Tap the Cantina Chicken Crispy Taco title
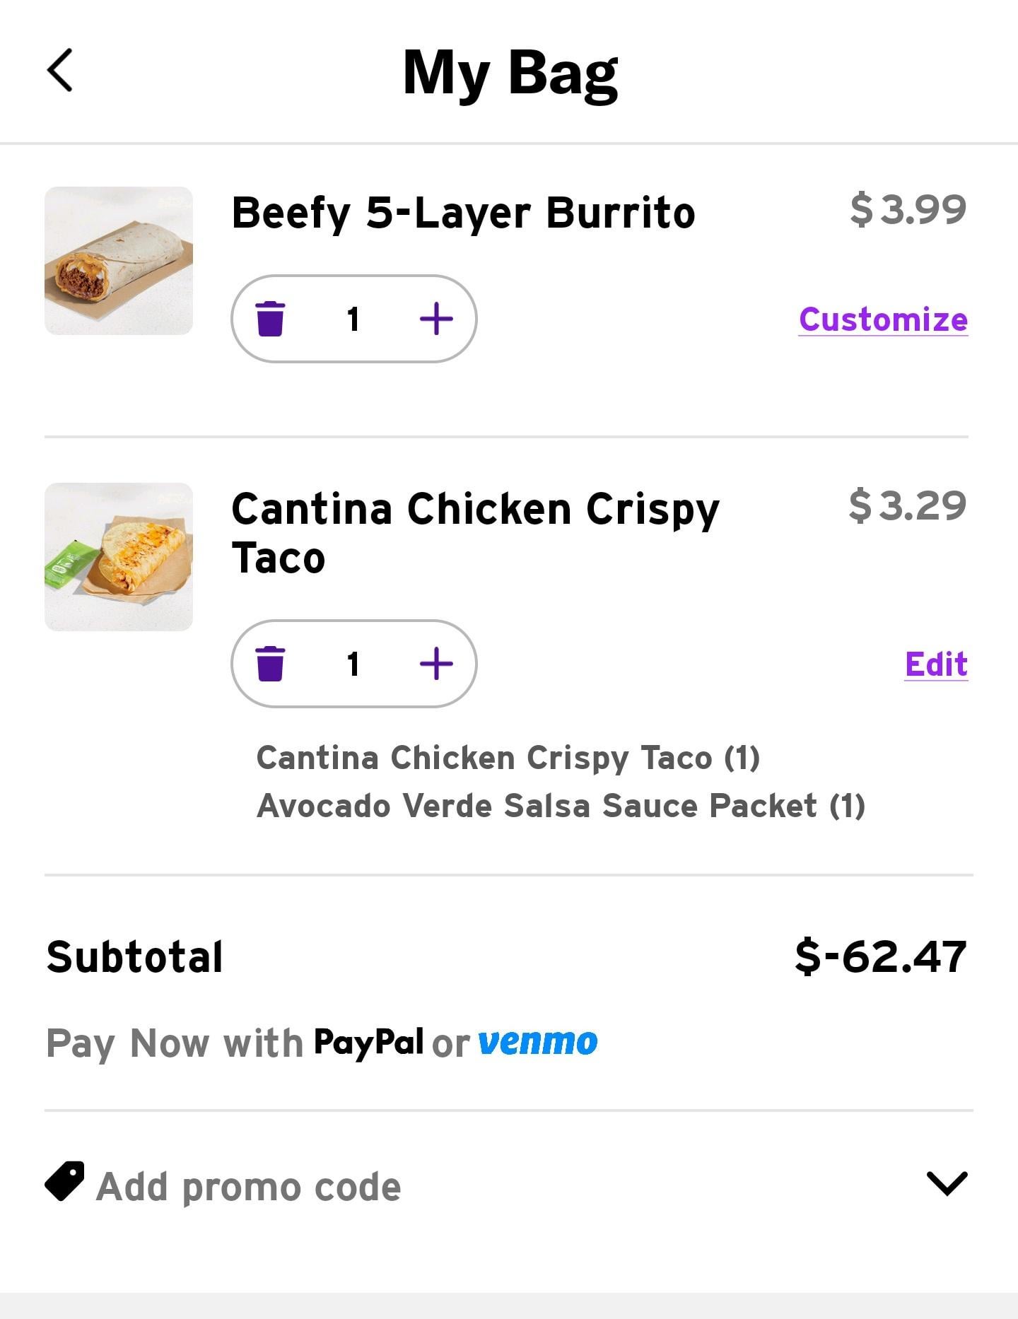 pos(474,533)
